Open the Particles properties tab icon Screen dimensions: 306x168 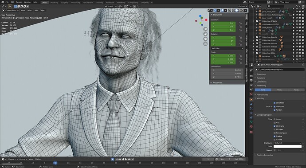(x=251, y=109)
